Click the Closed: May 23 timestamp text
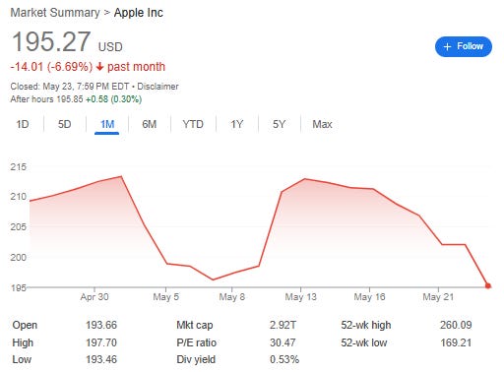 coord(70,87)
